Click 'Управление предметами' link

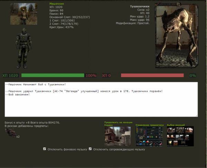tap(150, 125)
